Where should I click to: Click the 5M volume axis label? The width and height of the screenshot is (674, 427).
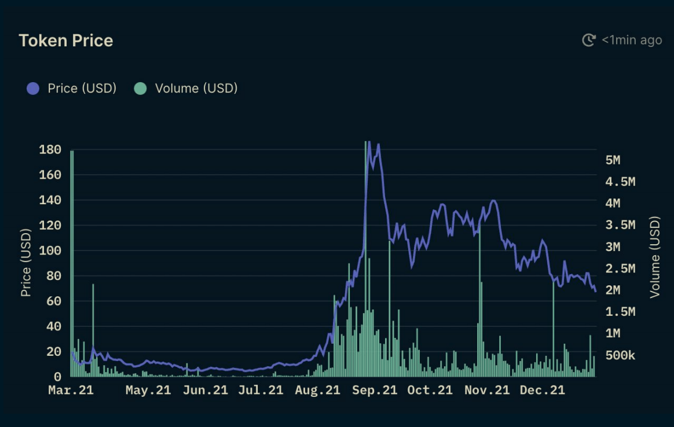[x=613, y=160]
